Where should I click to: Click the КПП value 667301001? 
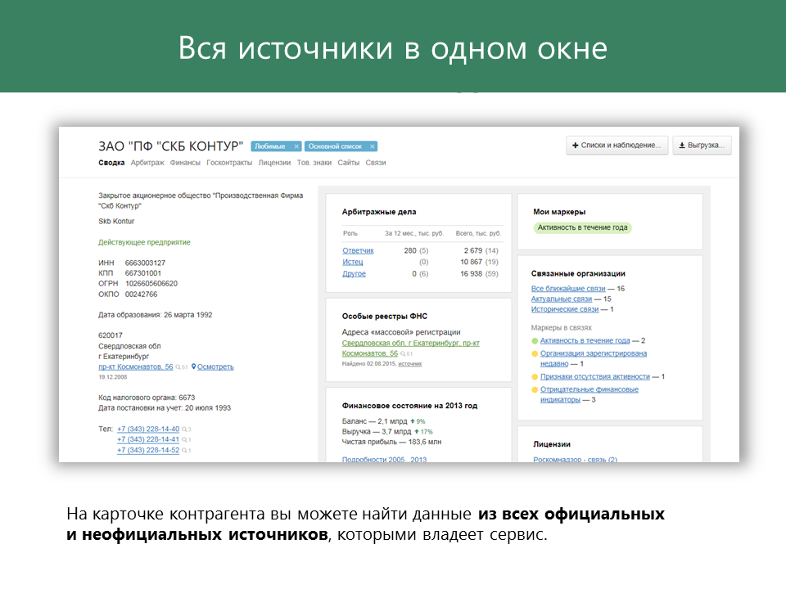click(x=142, y=273)
